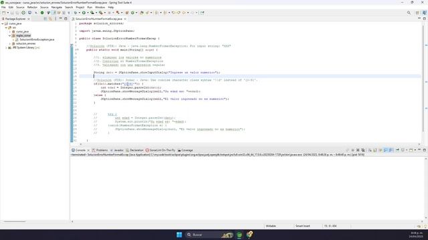This screenshot has height=240, width=428.
Task: Click the Buscar taskbar search box
Action: pyautogui.click(x=209, y=235)
